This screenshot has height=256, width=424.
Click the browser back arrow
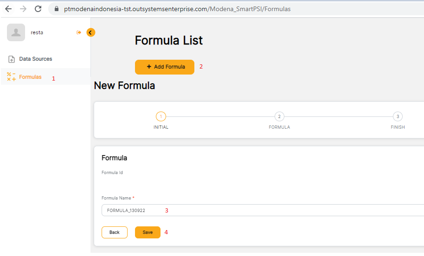tap(8, 9)
